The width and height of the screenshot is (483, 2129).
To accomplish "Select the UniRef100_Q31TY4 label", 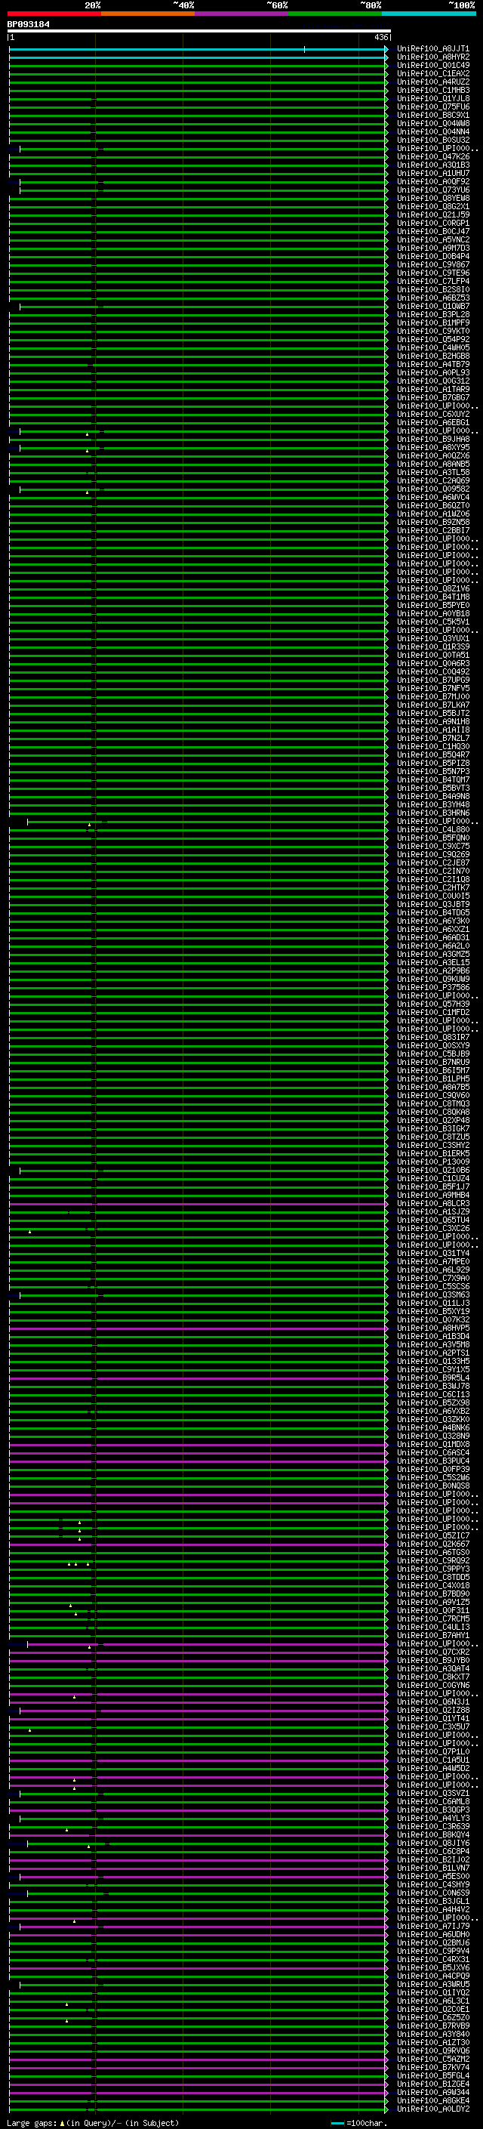I will (432, 1254).
